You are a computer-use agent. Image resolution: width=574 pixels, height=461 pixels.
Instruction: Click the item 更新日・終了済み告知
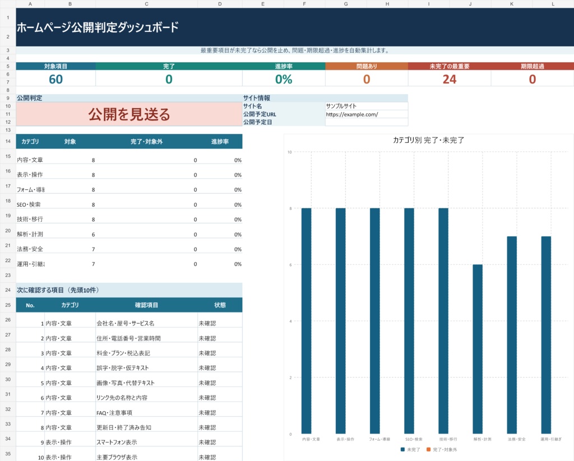[x=124, y=427]
